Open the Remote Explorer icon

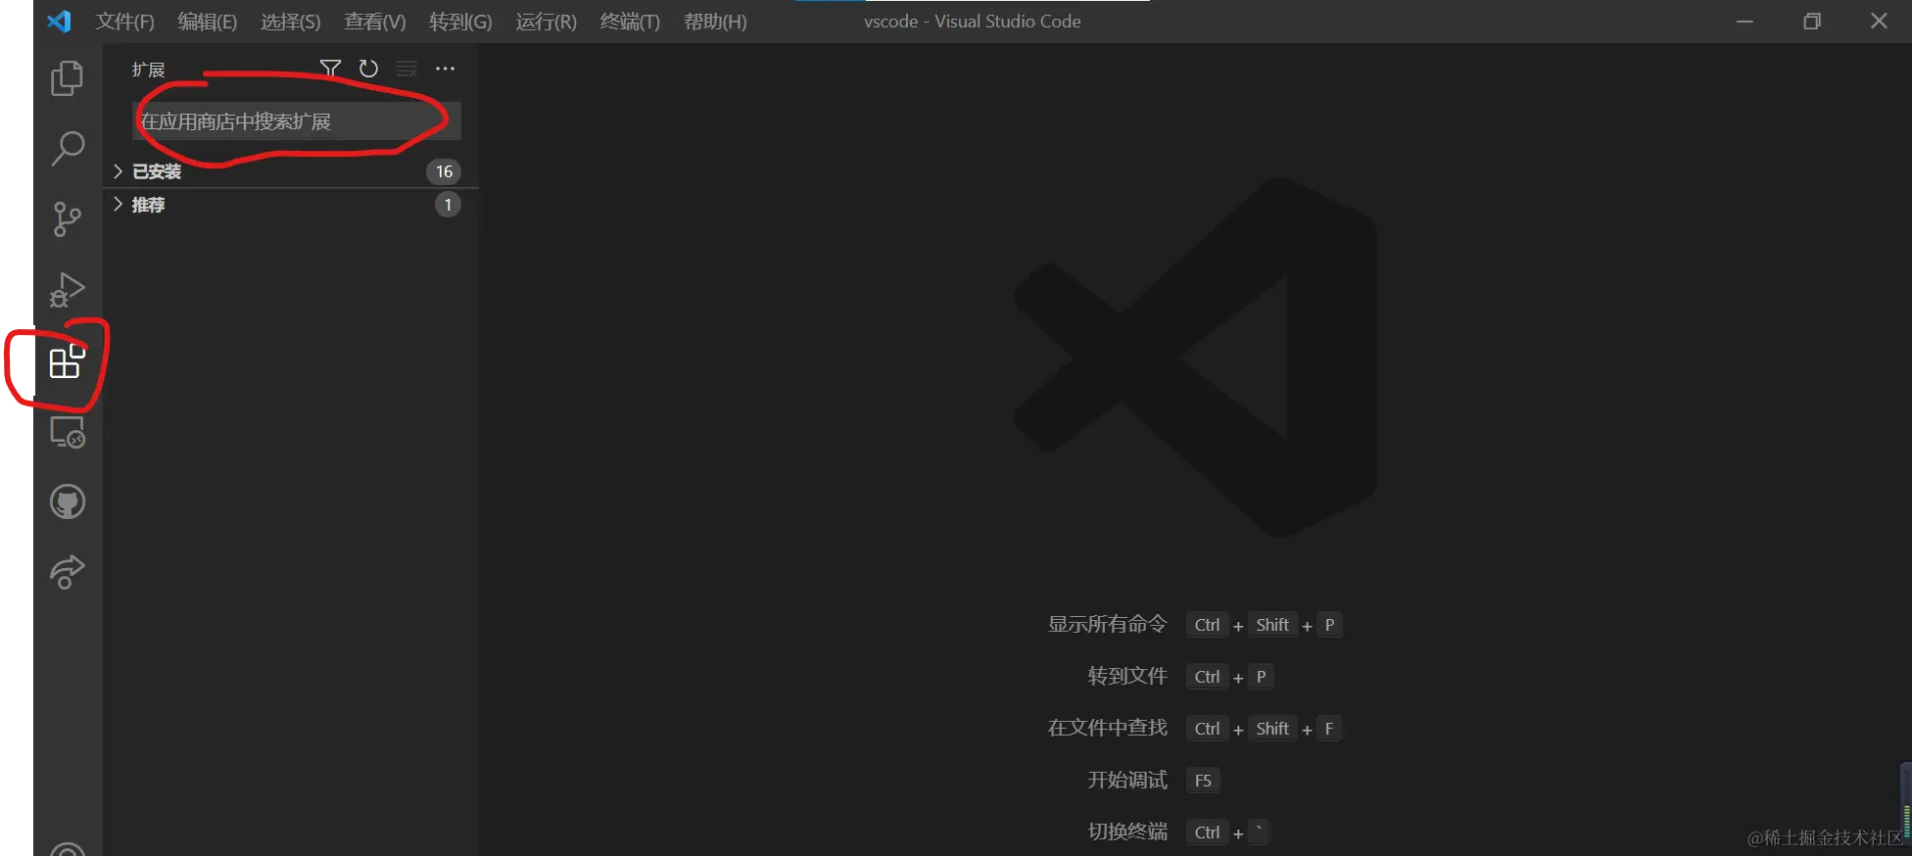click(x=68, y=432)
